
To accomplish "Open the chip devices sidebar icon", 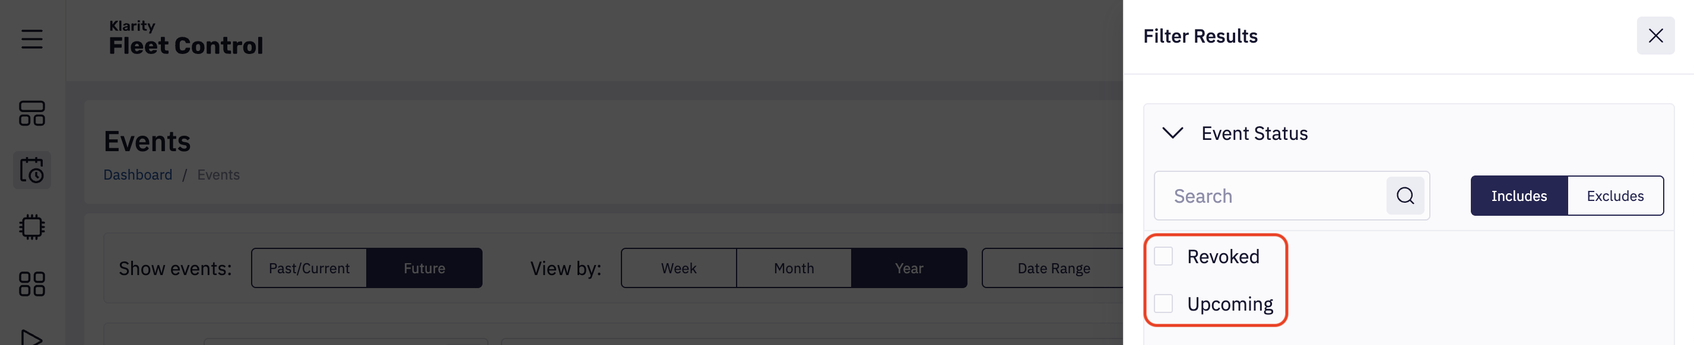I will [31, 228].
